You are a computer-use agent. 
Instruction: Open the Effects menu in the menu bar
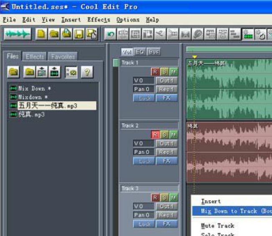[x=99, y=20]
